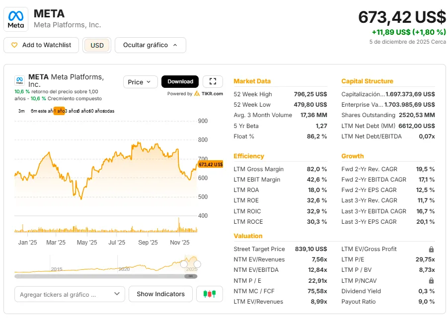Switch to candlestick chart type
This screenshot has height=318, width=447.
point(210,294)
